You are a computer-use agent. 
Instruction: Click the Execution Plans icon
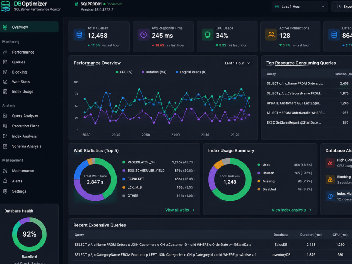[x=5, y=126]
